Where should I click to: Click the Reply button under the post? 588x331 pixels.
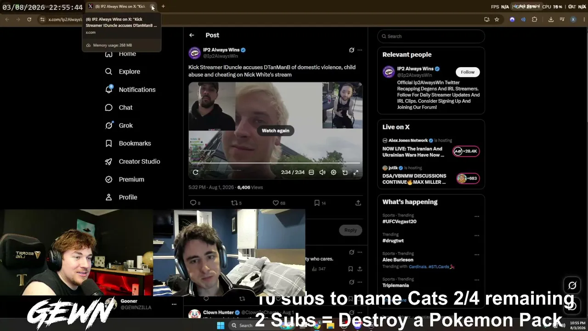click(351, 230)
